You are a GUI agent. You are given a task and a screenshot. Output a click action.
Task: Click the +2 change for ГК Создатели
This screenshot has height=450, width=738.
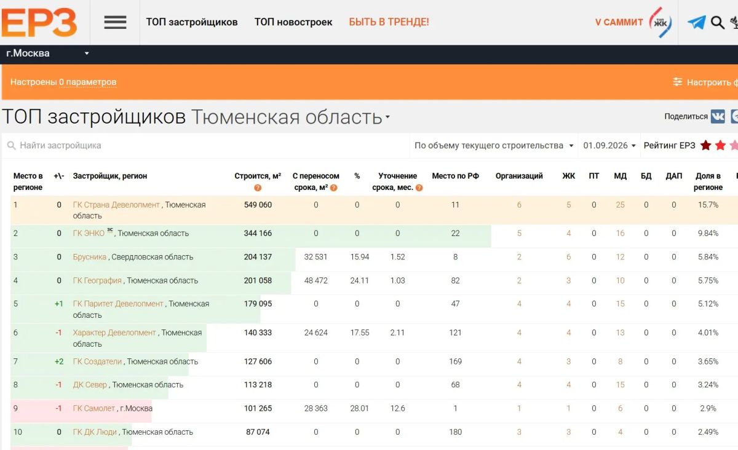[59, 361]
